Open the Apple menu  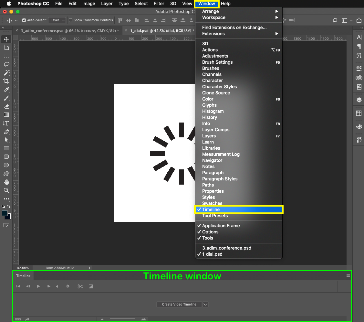click(x=9, y=4)
